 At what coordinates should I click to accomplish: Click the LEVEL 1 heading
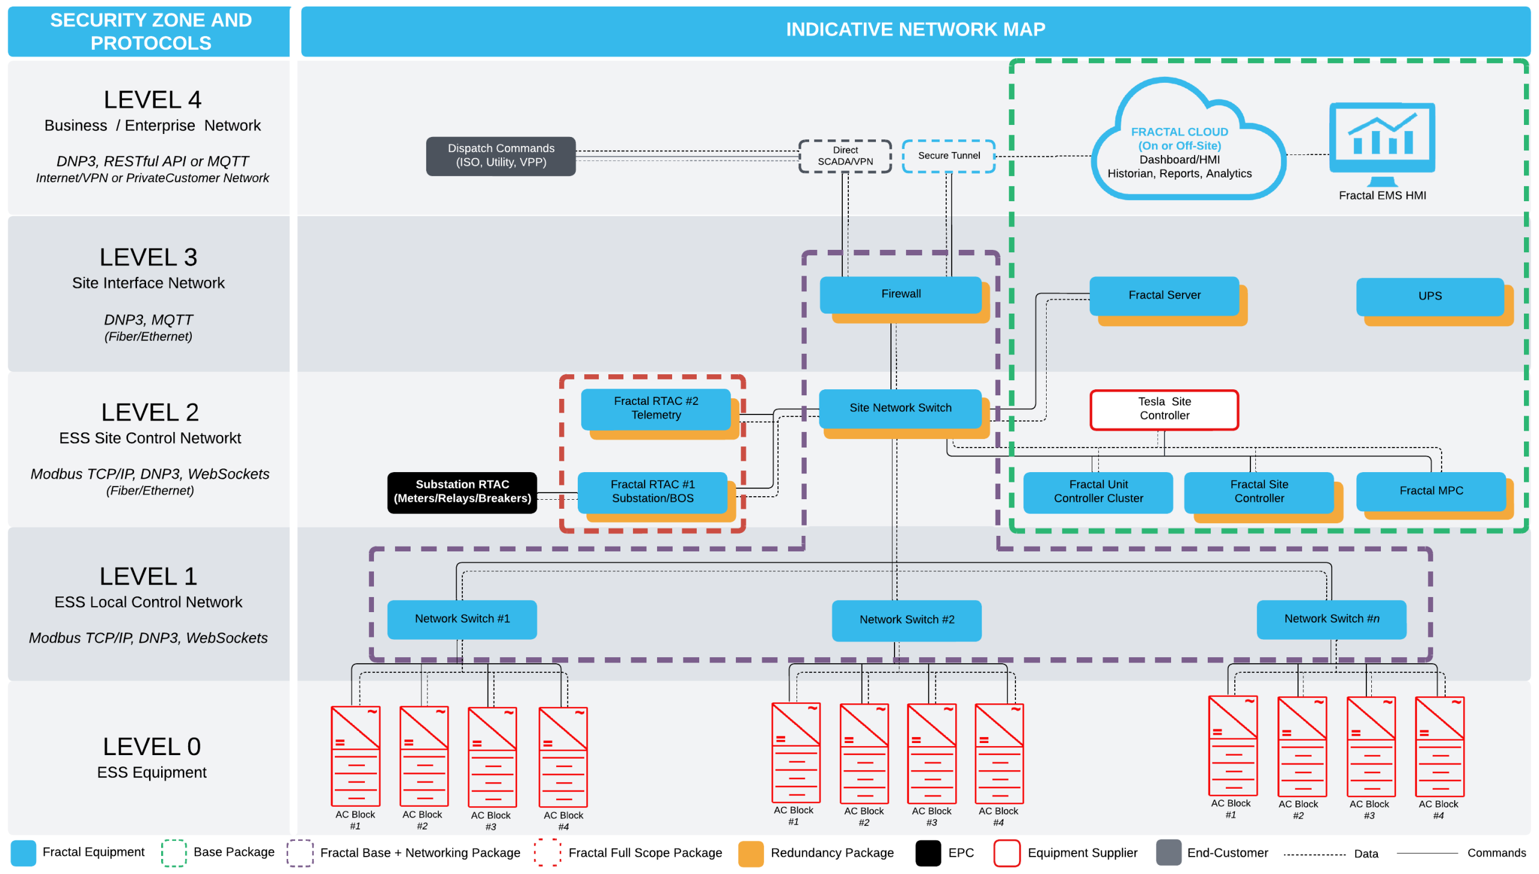148,576
